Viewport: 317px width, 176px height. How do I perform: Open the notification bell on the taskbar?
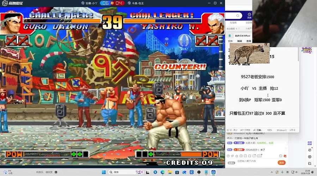313,172
